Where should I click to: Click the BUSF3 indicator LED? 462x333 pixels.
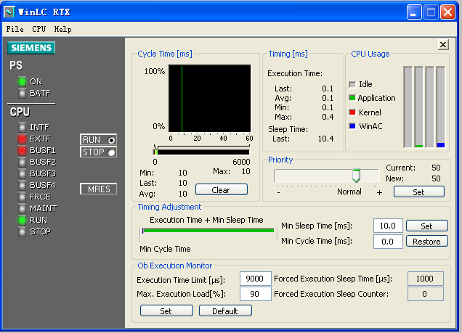point(22,174)
